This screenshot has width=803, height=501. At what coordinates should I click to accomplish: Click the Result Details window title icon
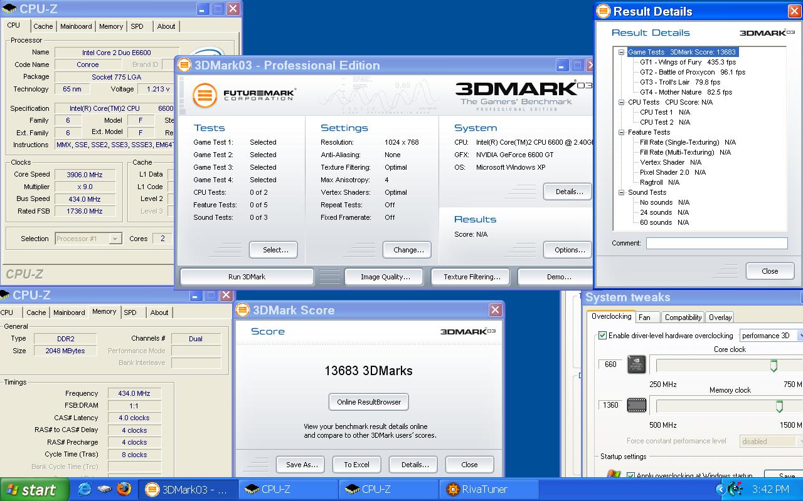pyautogui.click(x=604, y=11)
